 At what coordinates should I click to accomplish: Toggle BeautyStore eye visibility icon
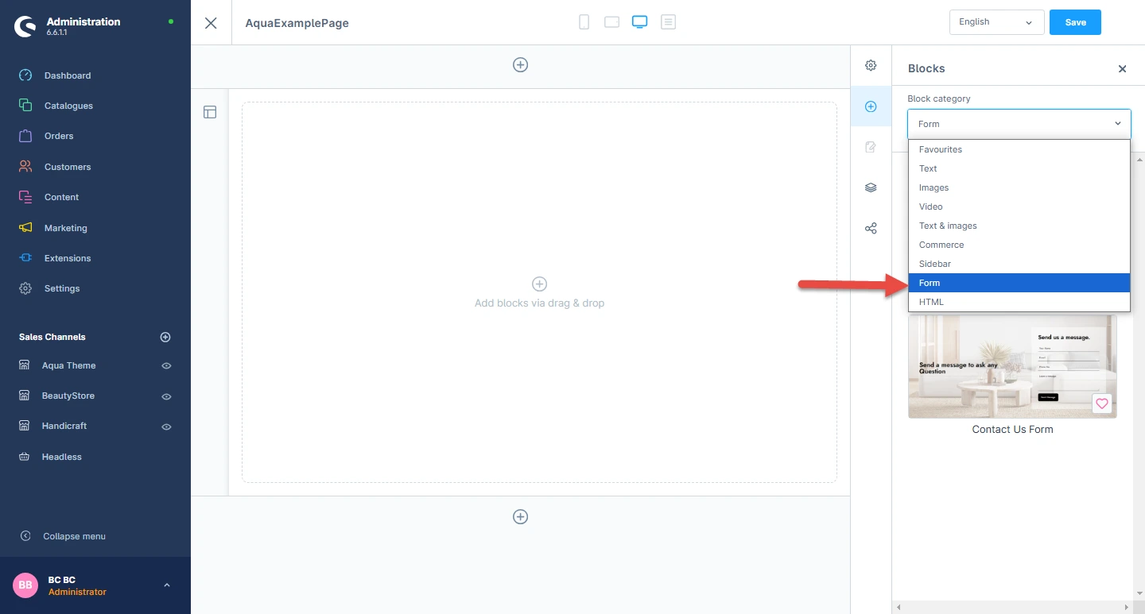click(166, 396)
